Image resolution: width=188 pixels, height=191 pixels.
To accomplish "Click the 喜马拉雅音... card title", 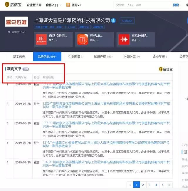I will click(58, 36).
